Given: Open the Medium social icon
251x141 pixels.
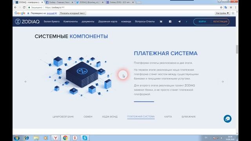Looking at the screenshot, I should (161, 22).
